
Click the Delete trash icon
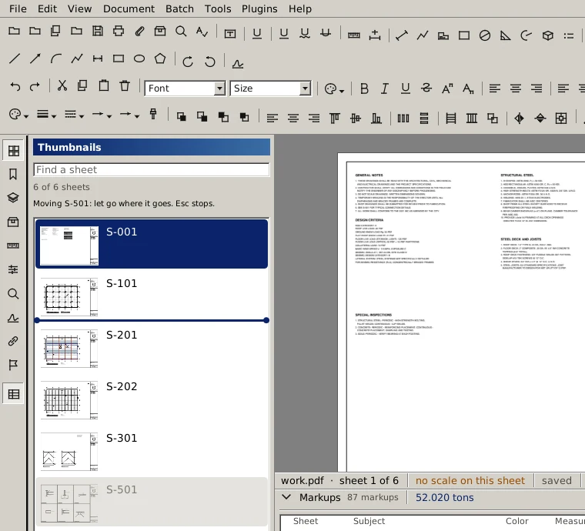(125, 85)
